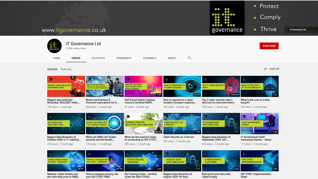
Task: Click the 'Cyber Security as a Service' title
Action: [x=179, y=137]
